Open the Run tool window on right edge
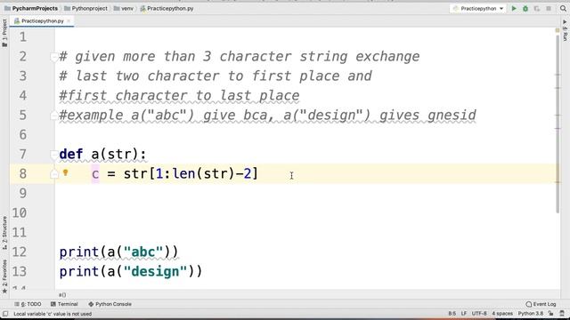The height and width of the screenshot is (320, 570). tap(565, 29)
